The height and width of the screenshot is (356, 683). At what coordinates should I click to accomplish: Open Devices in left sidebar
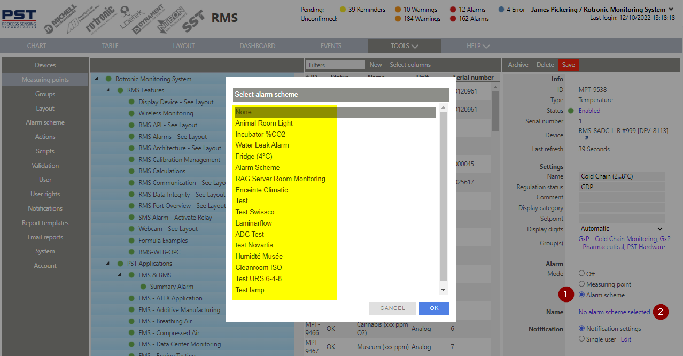[x=45, y=65]
